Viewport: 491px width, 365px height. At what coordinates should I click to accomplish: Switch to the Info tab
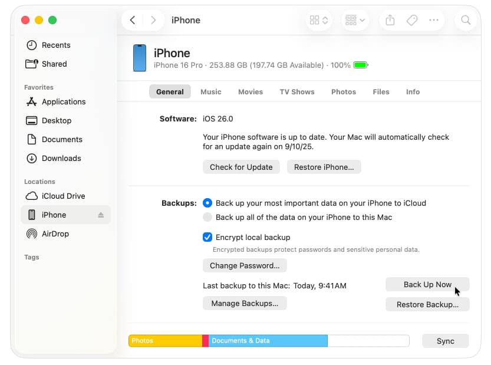click(413, 92)
